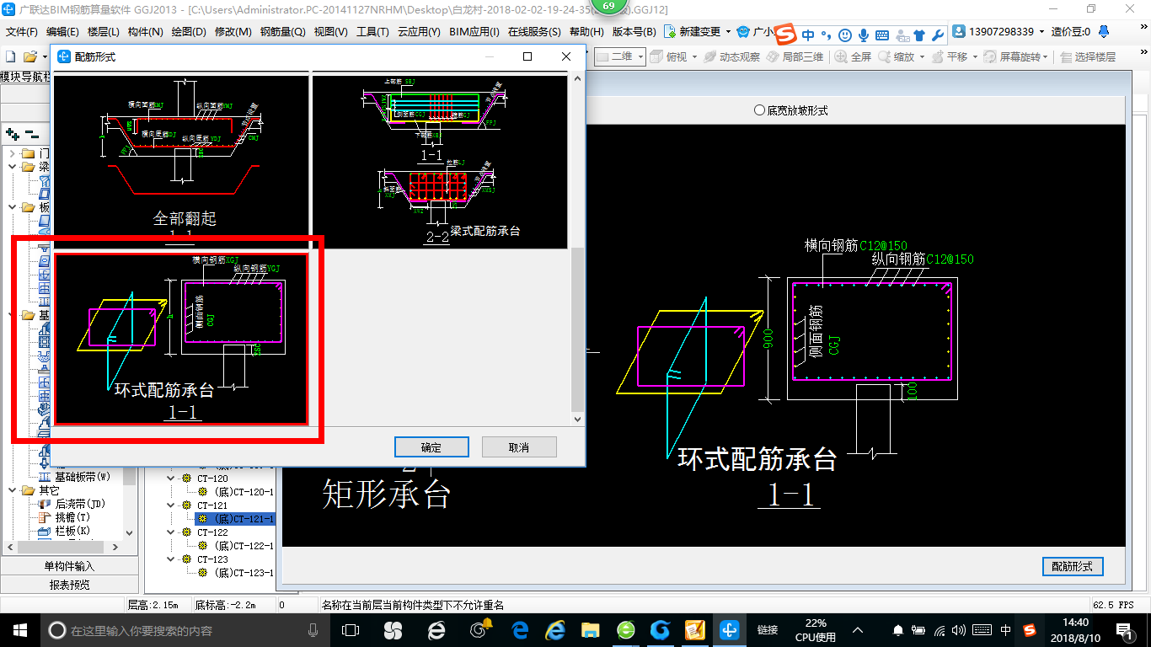Open the 屏幕旋转 dropdown arrow

(x=1046, y=56)
